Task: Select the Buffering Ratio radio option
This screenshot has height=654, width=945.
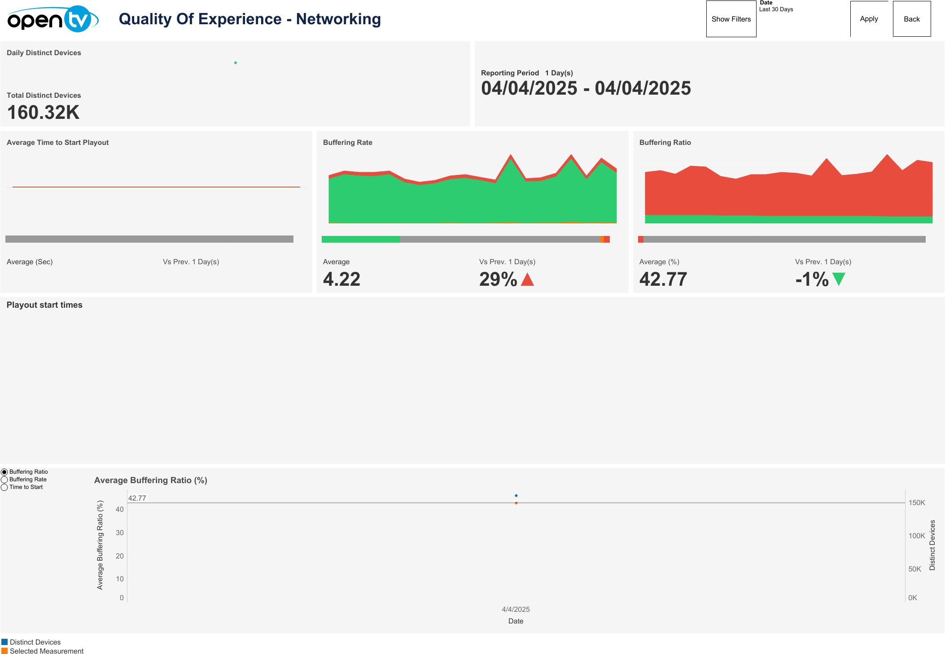Action: [4, 472]
